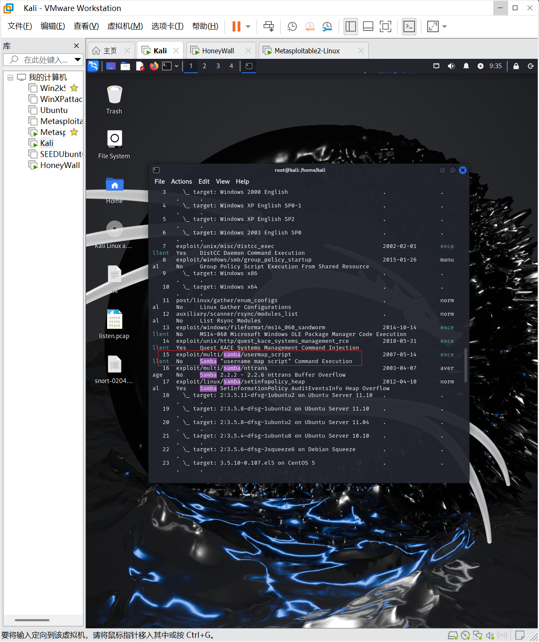Open the library search dropdown arrow

pos(77,60)
